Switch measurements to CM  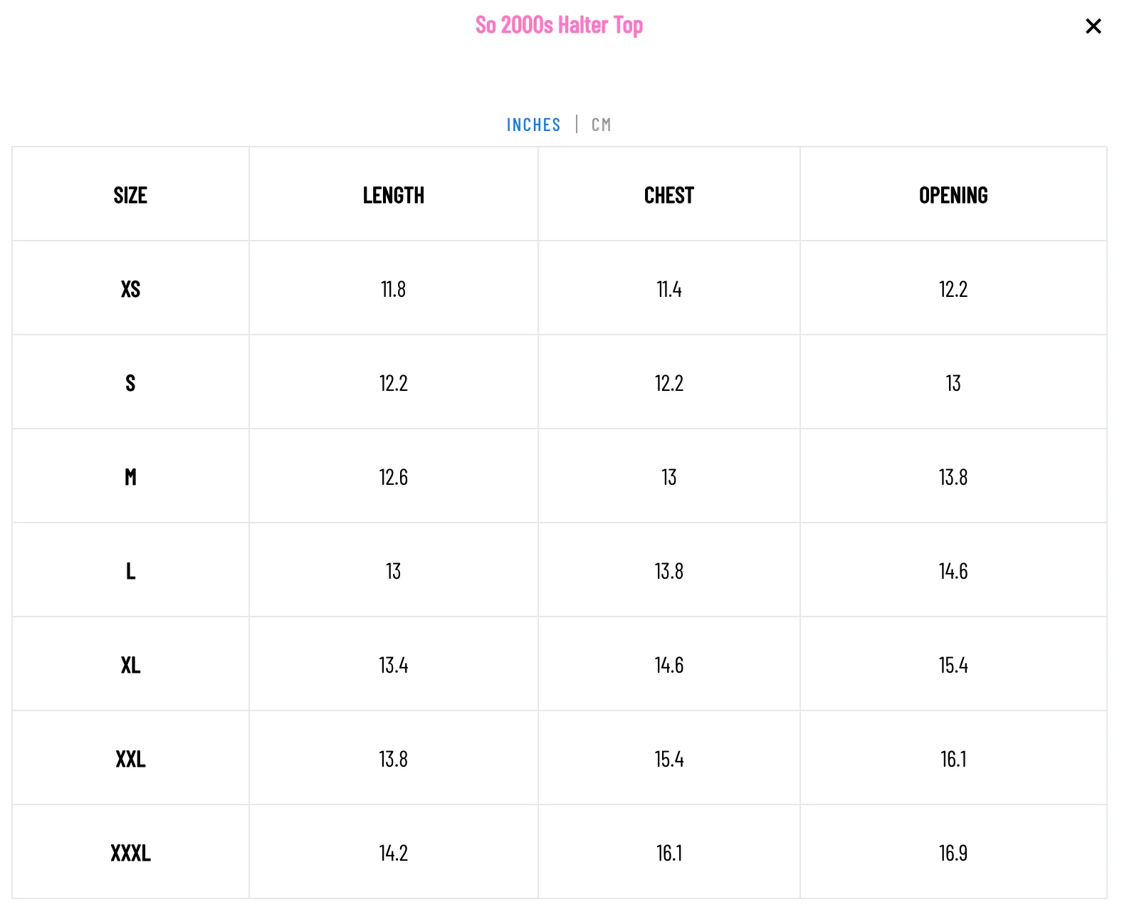[601, 125]
